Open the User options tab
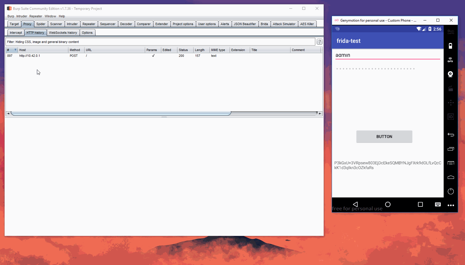This screenshot has height=265, width=465. point(207,24)
